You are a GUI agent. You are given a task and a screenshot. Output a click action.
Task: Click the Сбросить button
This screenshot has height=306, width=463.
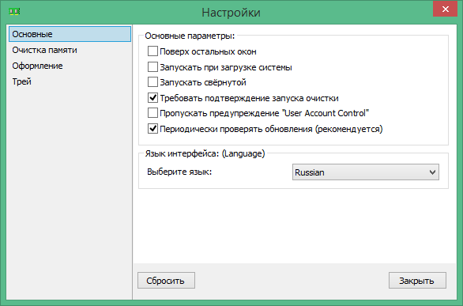click(166, 281)
